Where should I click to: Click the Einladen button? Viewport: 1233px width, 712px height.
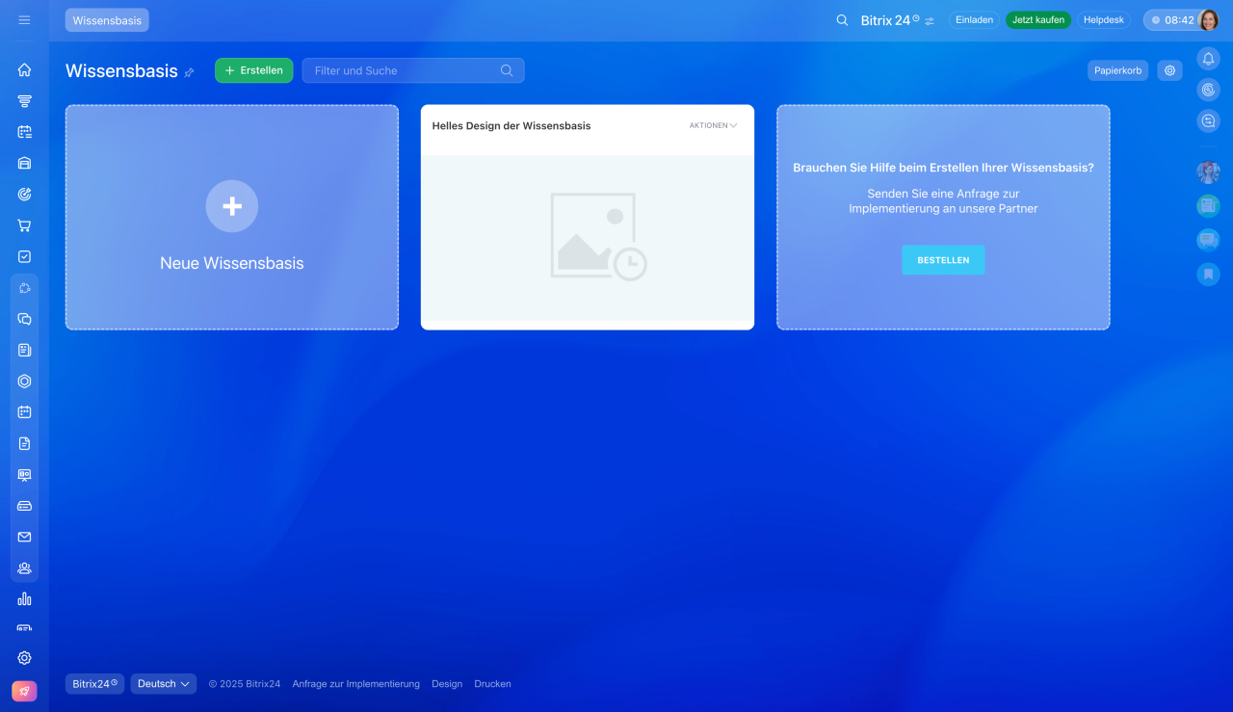(974, 20)
